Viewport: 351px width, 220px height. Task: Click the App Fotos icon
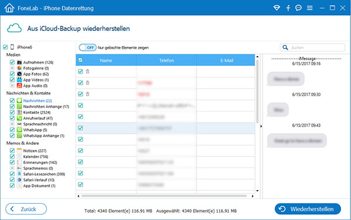(x=19, y=74)
